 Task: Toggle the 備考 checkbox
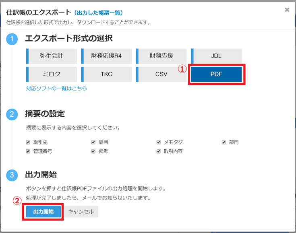(93, 151)
